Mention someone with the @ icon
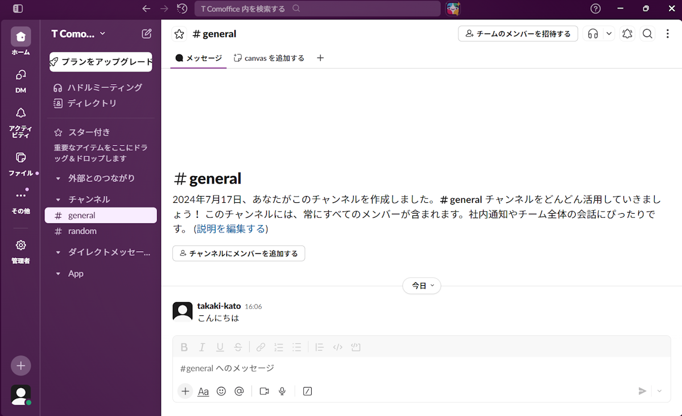This screenshot has width=682, height=416. [239, 391]
